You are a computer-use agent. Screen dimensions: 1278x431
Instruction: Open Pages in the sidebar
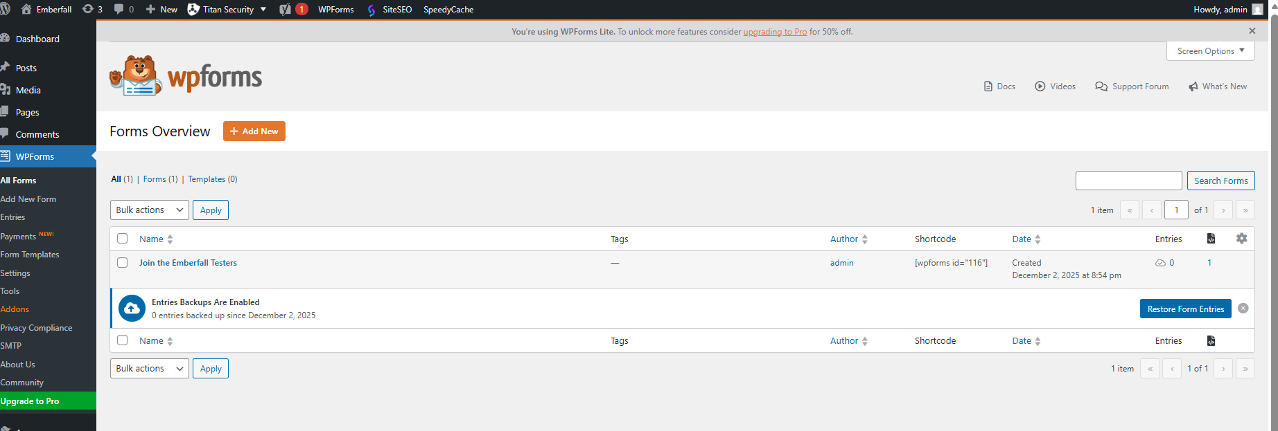[x=48, y=112]
